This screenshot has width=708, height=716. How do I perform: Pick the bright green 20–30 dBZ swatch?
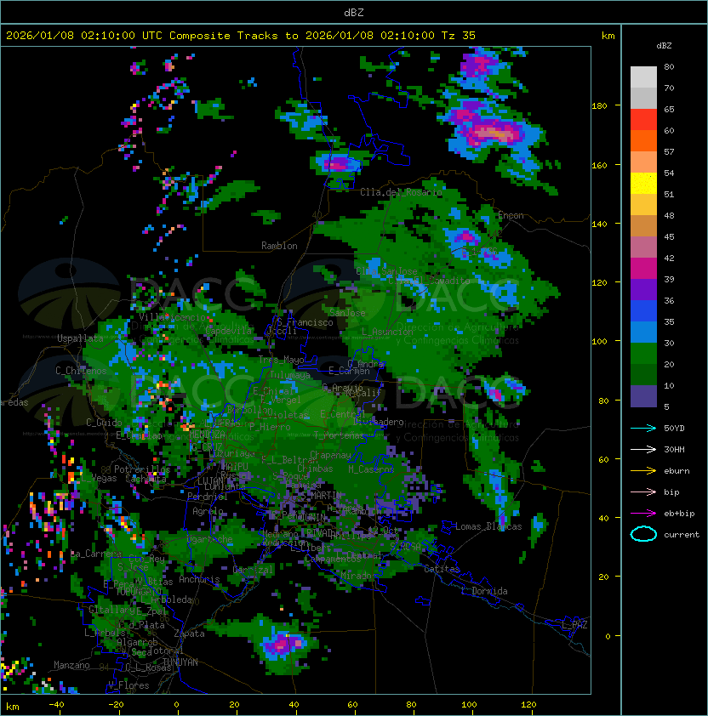tap(643, 353)
